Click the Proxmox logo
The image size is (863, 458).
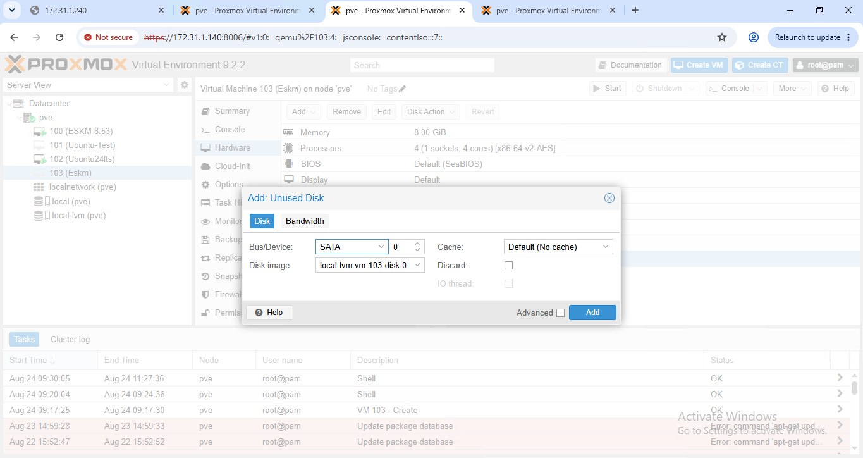tap(66, 65)
